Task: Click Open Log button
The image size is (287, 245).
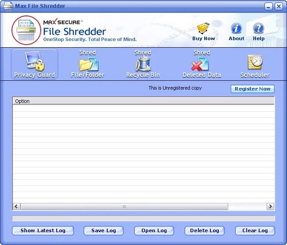Action: click(x=154, y=230)
